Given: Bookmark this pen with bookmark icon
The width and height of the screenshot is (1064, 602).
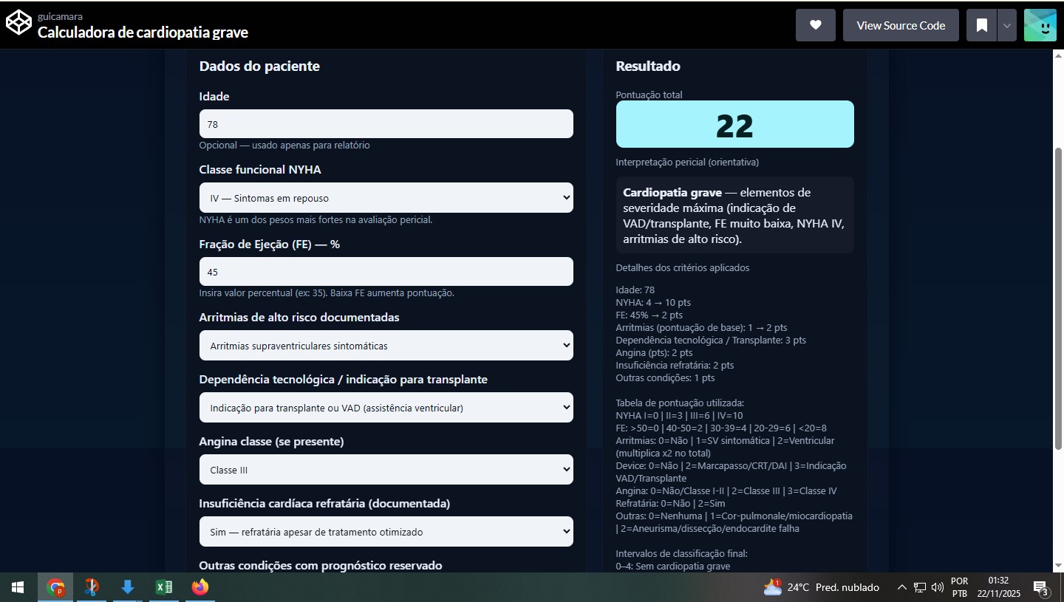Looking at the screenshot, I should point(981,25).
